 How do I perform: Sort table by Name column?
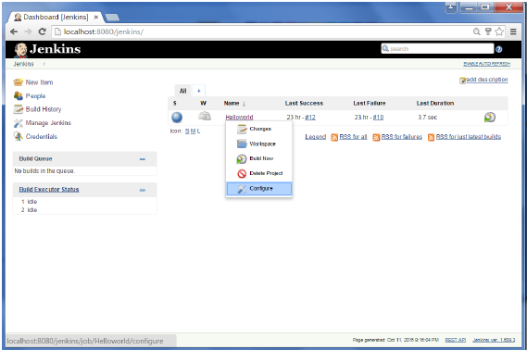click(234, 104)
